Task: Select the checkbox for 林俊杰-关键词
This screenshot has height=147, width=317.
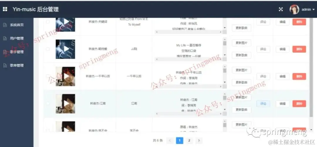Action: pos(48,22)
